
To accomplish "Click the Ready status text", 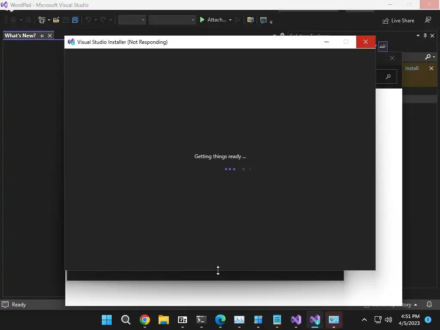I will (19, 305).
